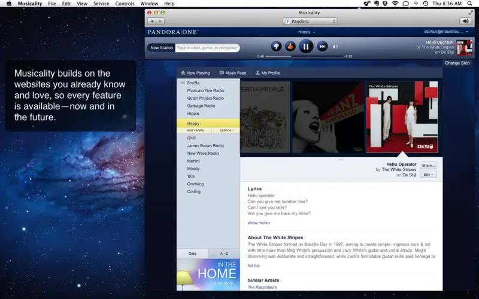
Task: Open the File menu
Action: point(52,4)
